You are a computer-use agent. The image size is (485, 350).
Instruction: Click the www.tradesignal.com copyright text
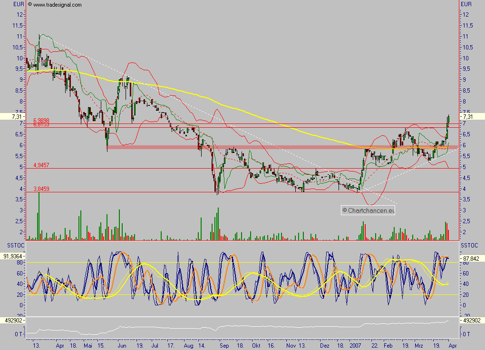(x=55, y=5)
